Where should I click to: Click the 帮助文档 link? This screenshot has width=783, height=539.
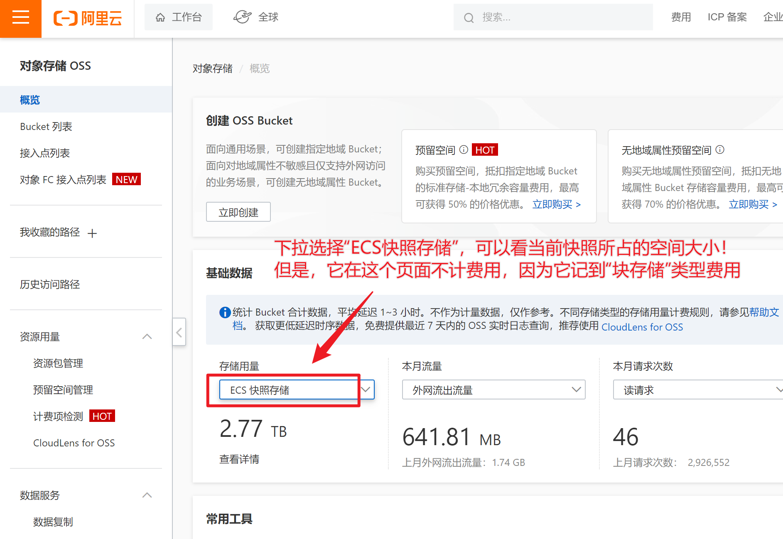click(x=764, y=312)
